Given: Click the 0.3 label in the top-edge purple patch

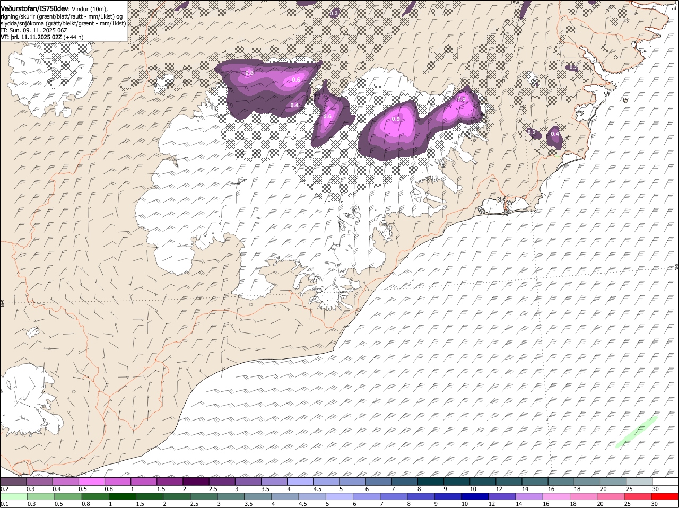Looking at the screenshot, I should (x=334, y=13).
